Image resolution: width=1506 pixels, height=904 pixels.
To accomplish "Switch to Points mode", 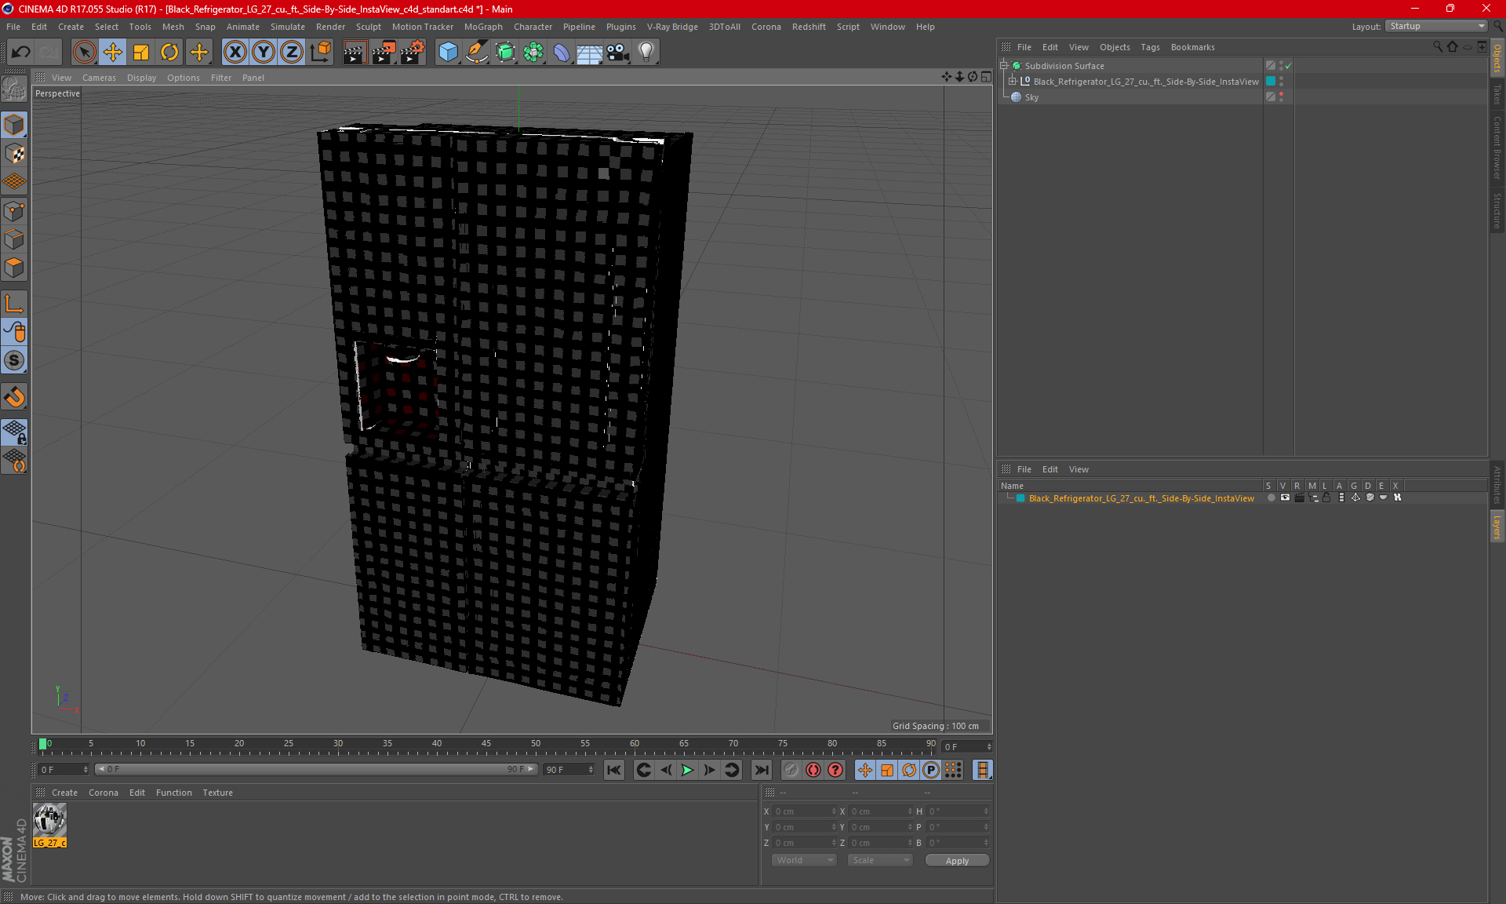I will coord(14,211).
